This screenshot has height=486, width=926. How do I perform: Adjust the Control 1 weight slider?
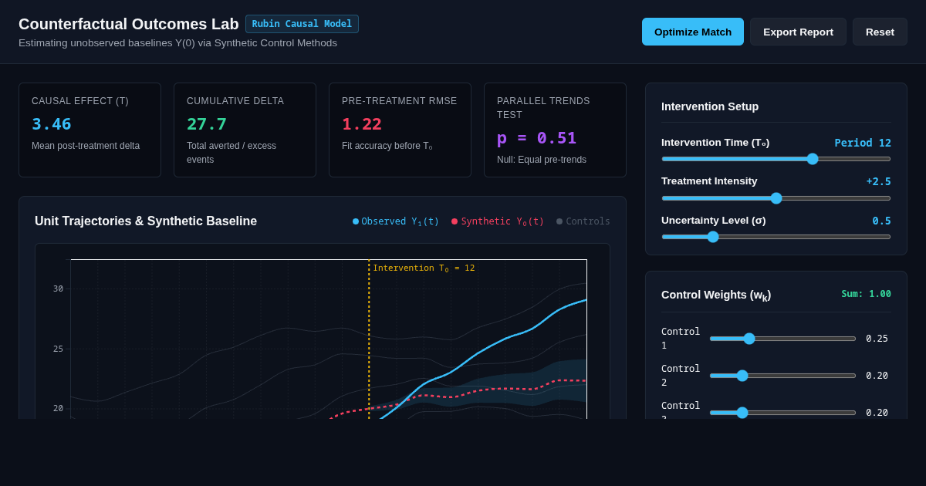(x=782, y=339)
